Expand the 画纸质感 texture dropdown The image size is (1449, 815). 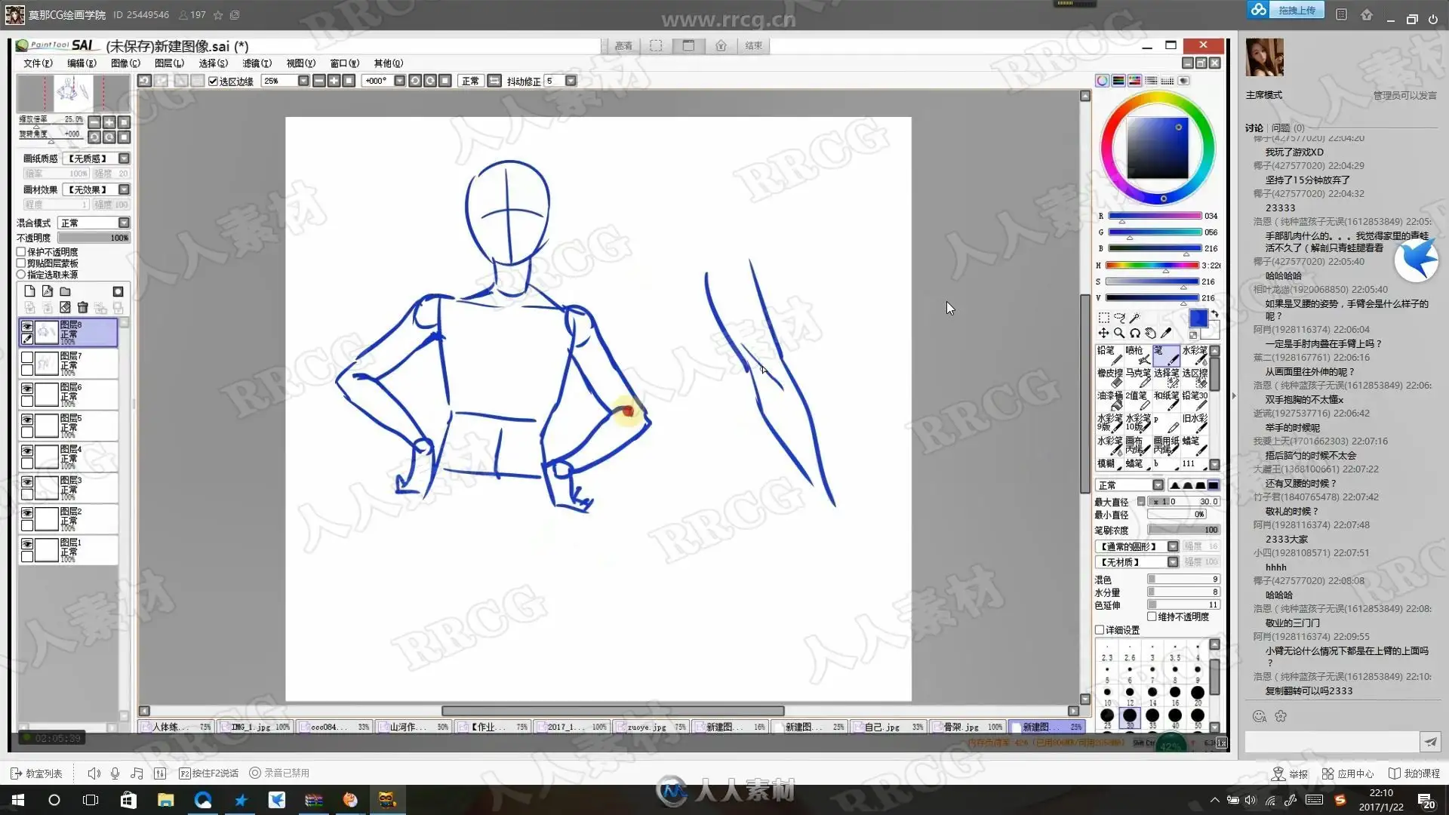click(124, 158)
